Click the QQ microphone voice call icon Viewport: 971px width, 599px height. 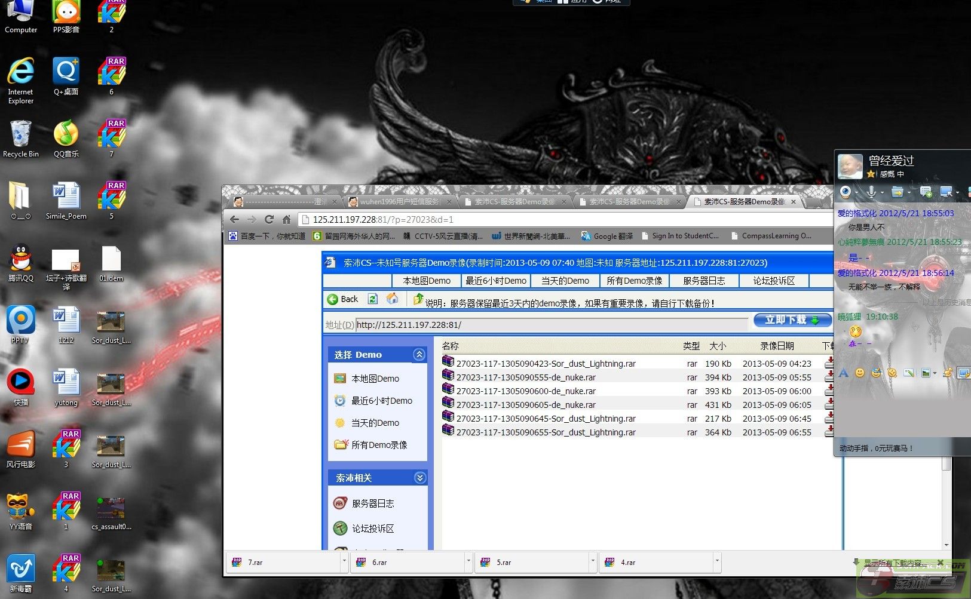tap(872, 192)
